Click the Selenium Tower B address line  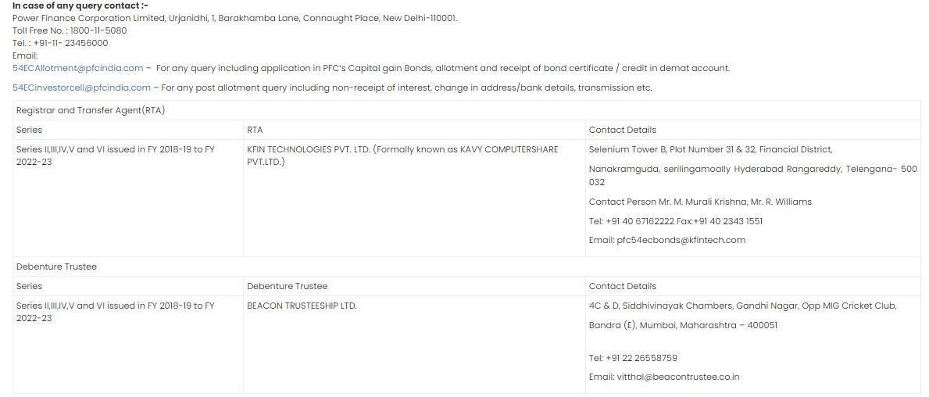[x=710, y=149]
